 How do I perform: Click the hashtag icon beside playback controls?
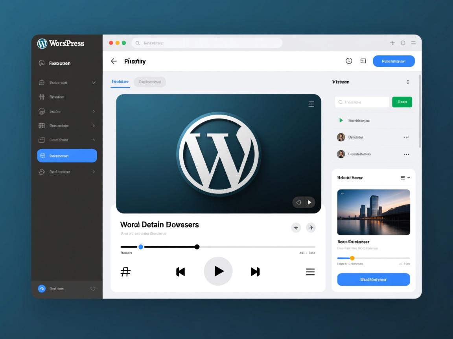(125, 272)
